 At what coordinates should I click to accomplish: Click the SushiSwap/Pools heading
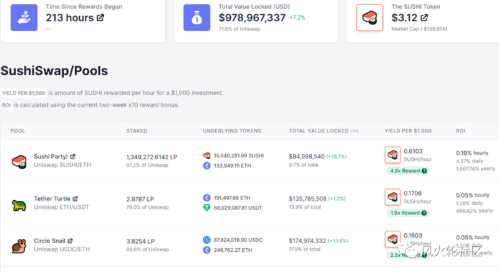[x=54, y=71]
